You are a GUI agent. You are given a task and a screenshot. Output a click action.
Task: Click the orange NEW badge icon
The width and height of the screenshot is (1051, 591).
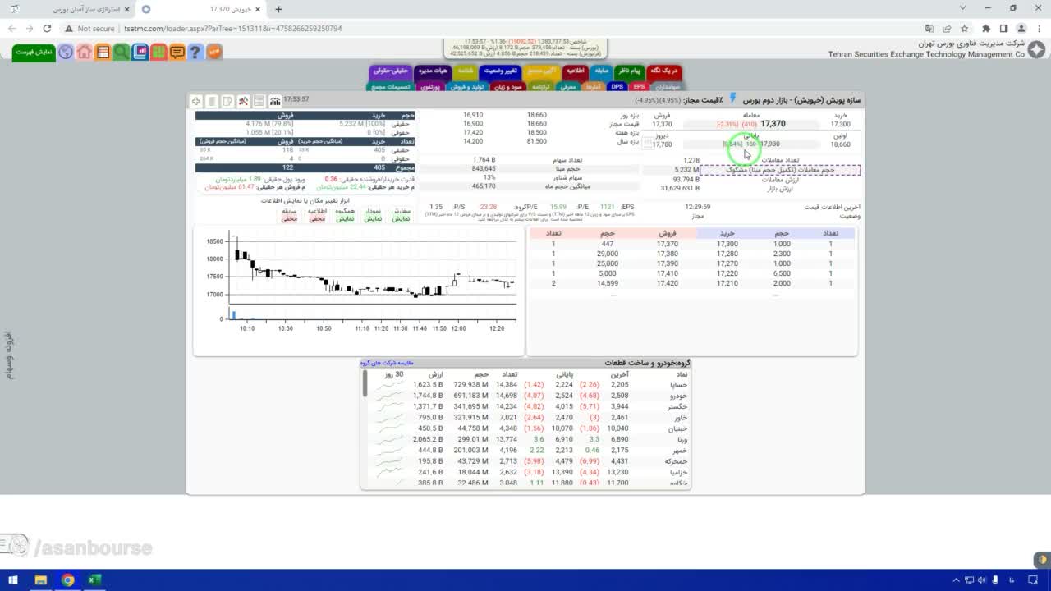(214, 52)
